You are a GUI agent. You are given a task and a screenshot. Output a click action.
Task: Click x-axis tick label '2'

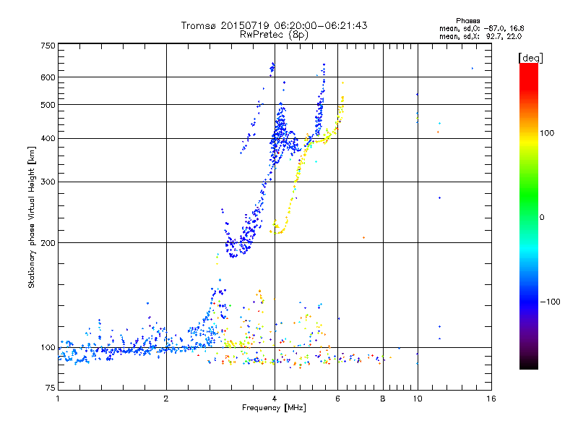pyautogui.click(x=166, y=399)
